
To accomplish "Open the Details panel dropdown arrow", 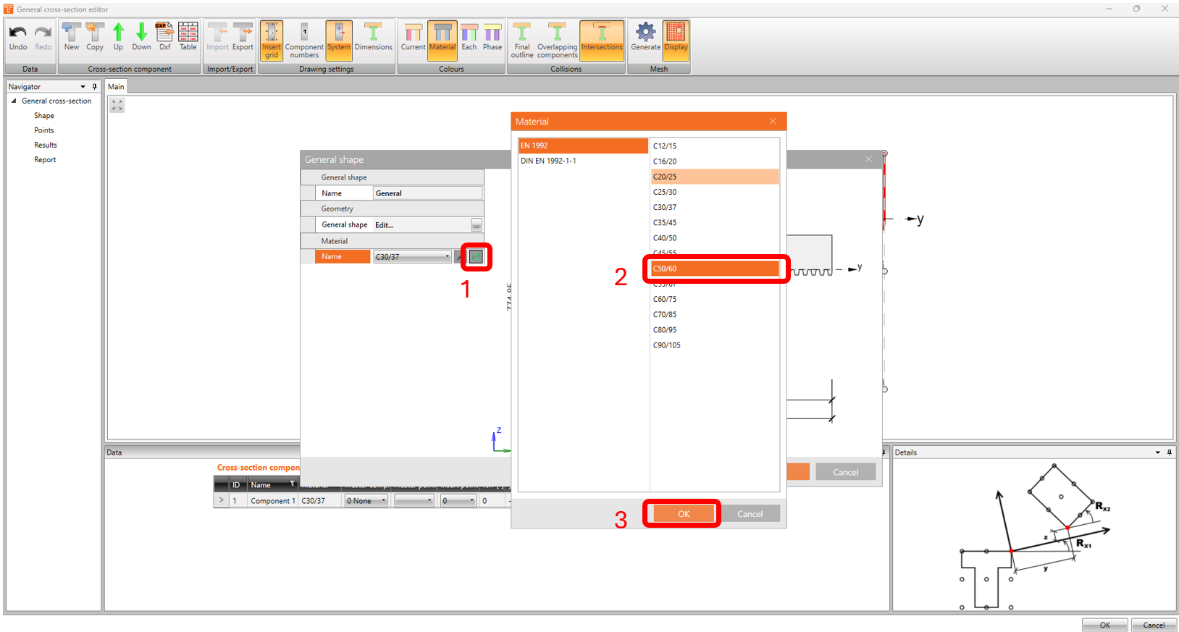I will point(1157,452).
